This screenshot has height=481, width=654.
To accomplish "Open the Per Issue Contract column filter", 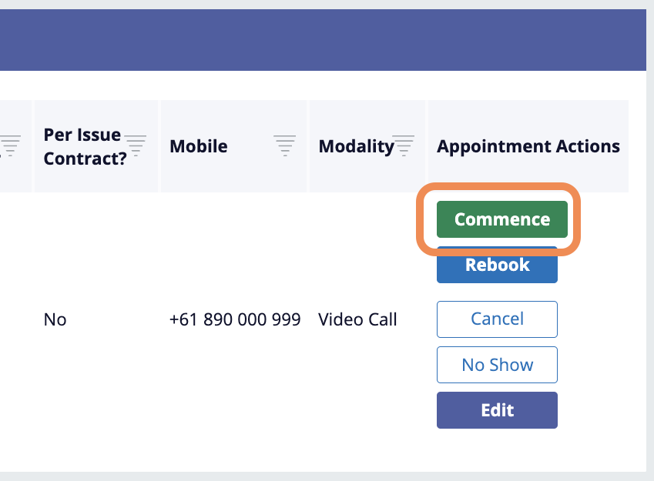I will click(136, 145).
